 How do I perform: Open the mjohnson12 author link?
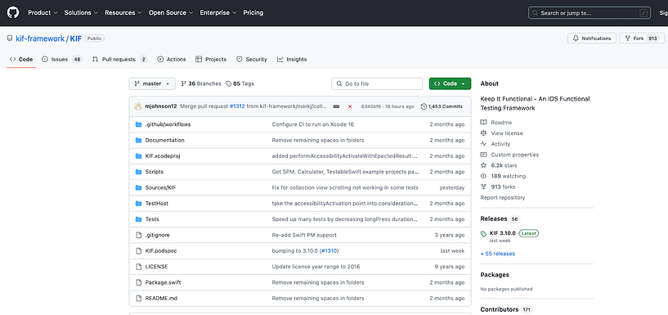[x=161, y=106]
